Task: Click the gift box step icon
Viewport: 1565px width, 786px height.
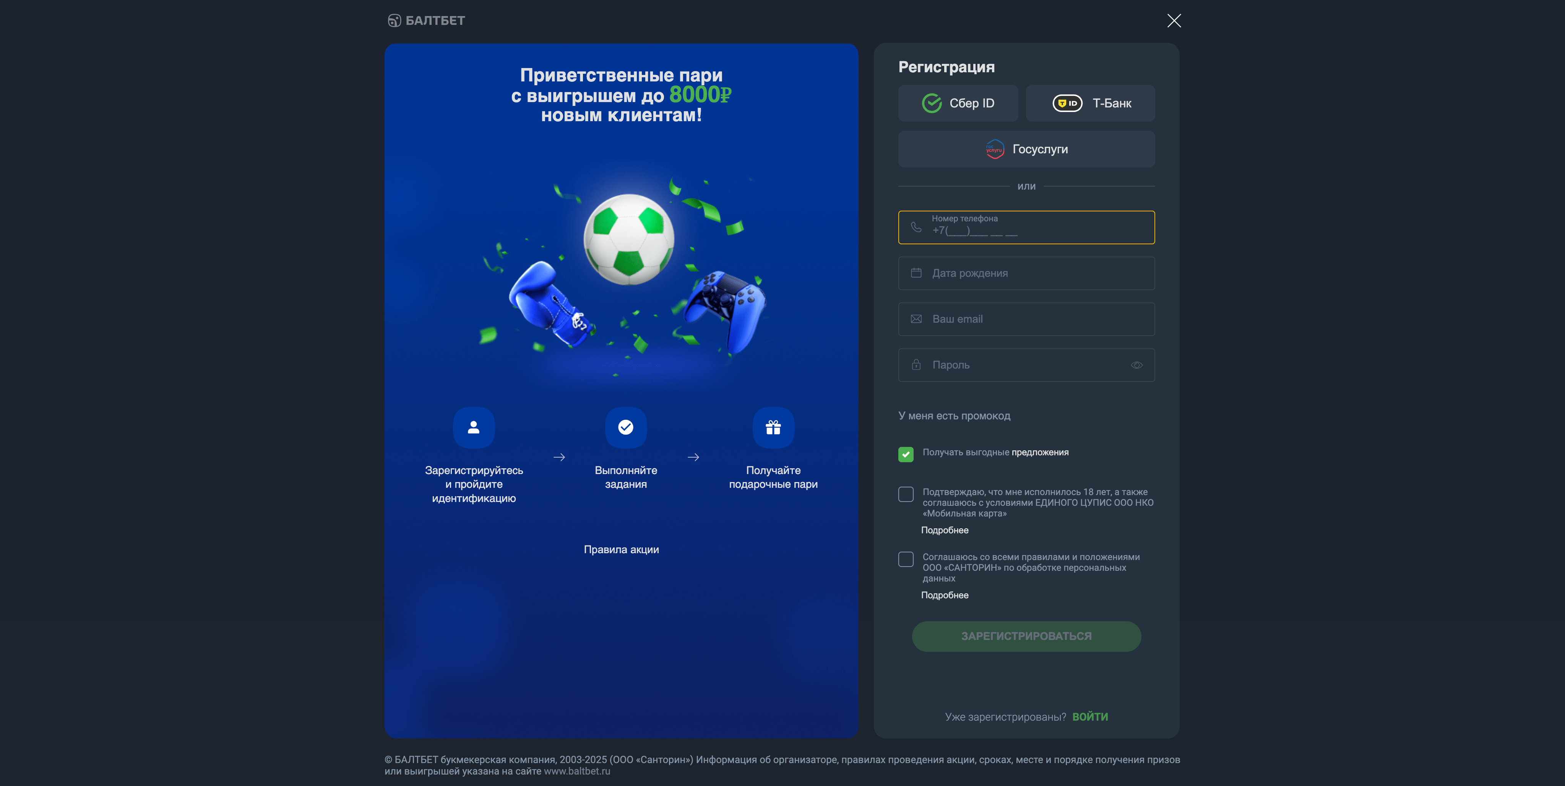Action: [x=773, y=428]
